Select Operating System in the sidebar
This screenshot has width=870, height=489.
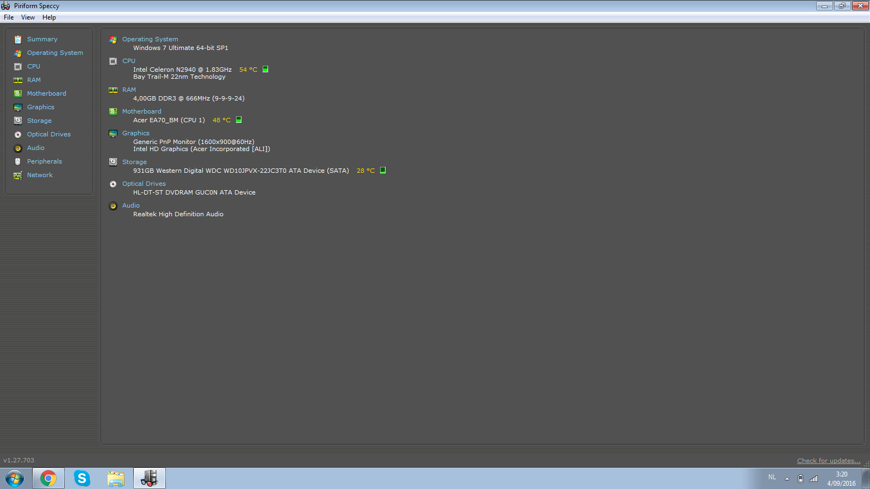coord(55,53)
